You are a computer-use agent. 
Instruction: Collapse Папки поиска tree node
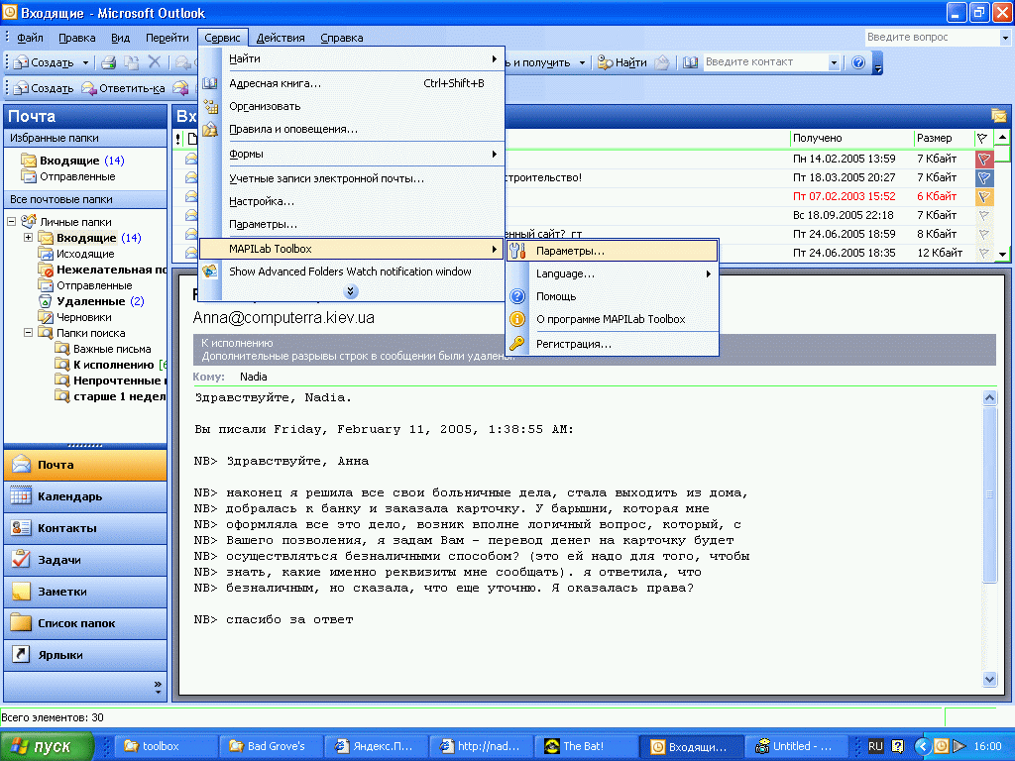click(x=28, y=333)
